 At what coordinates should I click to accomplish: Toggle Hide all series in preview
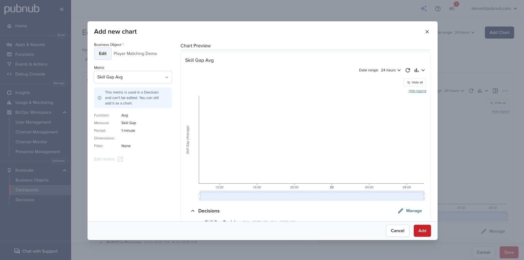coord(415,83)
